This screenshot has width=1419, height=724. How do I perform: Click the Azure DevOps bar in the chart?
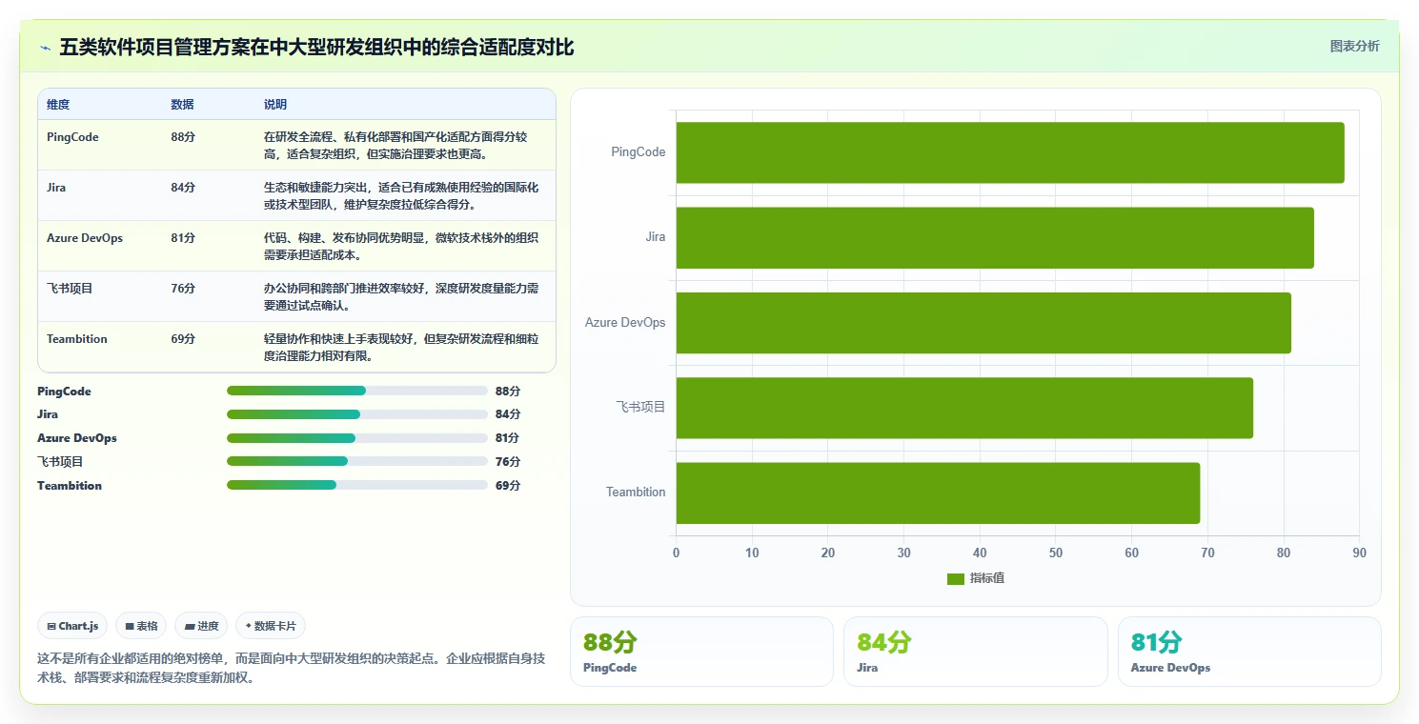pos(983,322)
